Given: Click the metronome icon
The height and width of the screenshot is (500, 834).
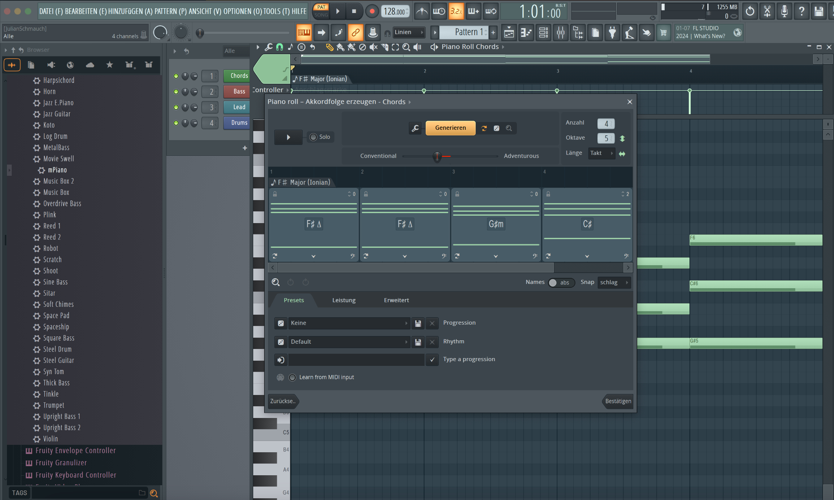Looking at the screenshot, I should click(x=421, y=11).
